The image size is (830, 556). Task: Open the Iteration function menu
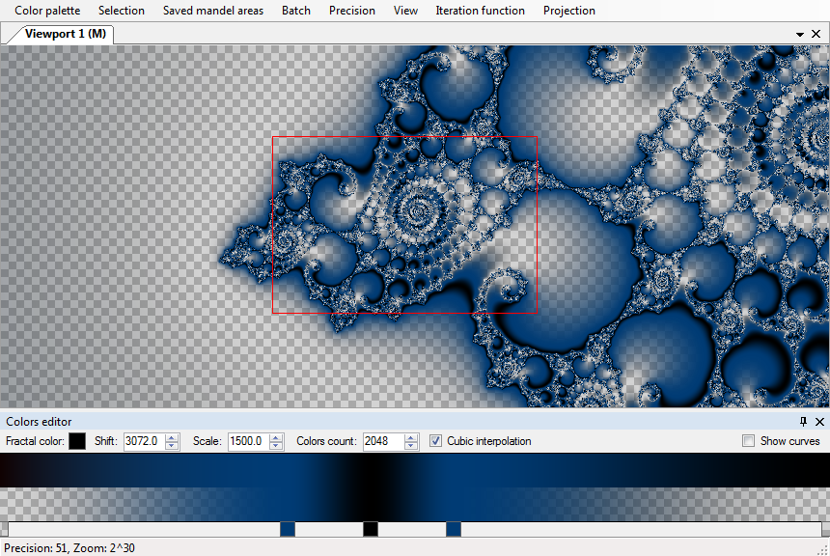[x=480, y=11]
